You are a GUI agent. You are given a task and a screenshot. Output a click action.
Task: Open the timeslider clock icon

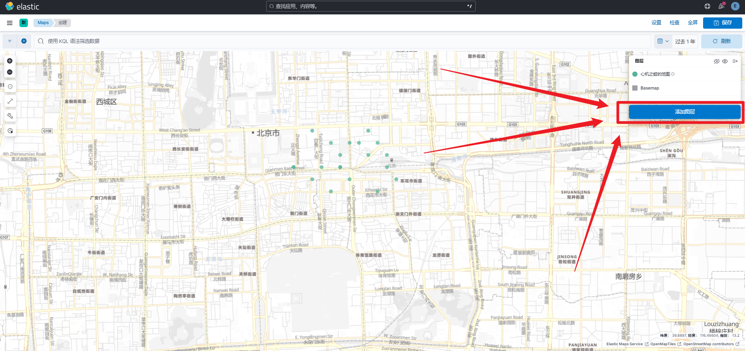tap(10, 131)
